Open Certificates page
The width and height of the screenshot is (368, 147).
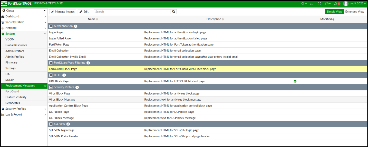(x=24, y=103)
